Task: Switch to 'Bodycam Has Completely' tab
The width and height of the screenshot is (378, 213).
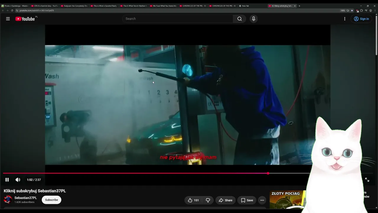Action: tap(74, 6)
